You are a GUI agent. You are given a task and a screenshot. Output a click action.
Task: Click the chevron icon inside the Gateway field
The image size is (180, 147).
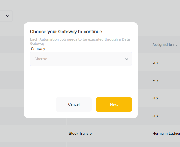[x=127, y=59]
